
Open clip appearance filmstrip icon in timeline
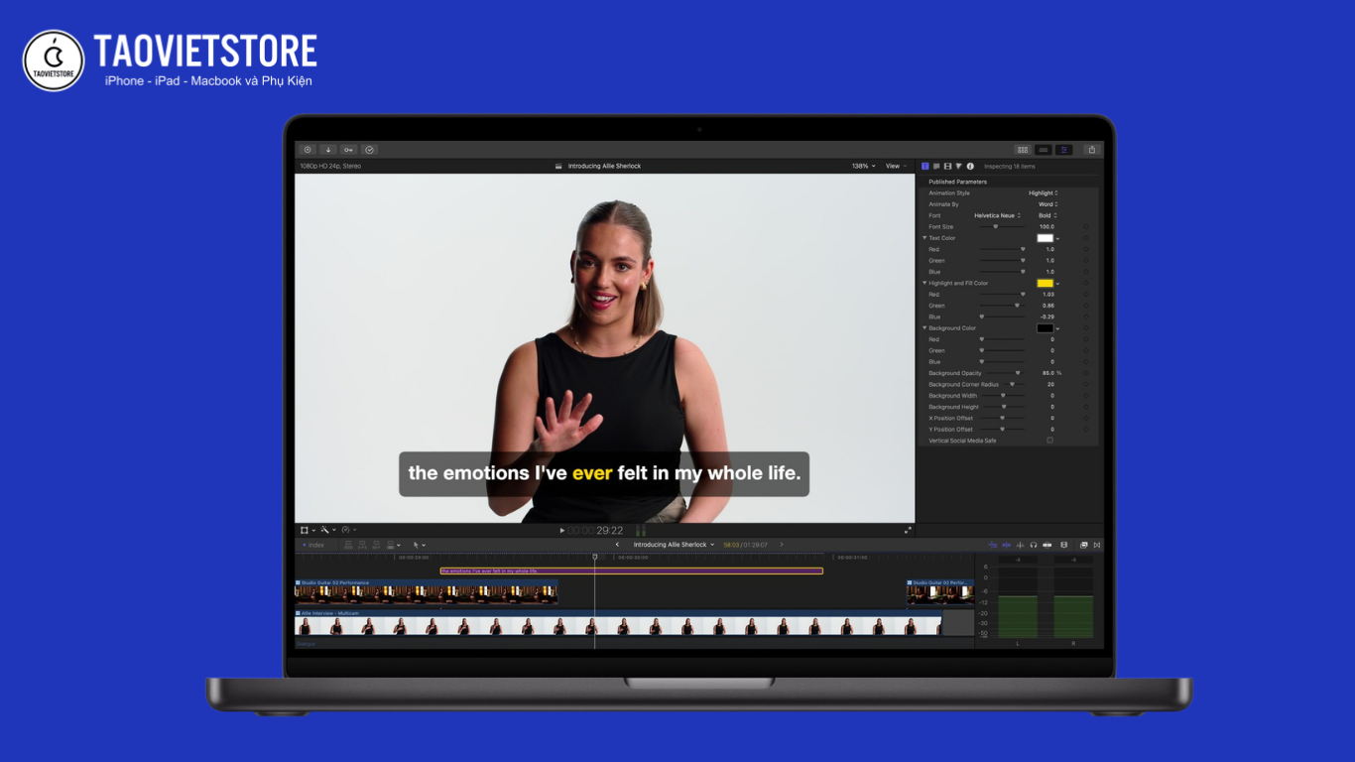[x=1063, y=545]
